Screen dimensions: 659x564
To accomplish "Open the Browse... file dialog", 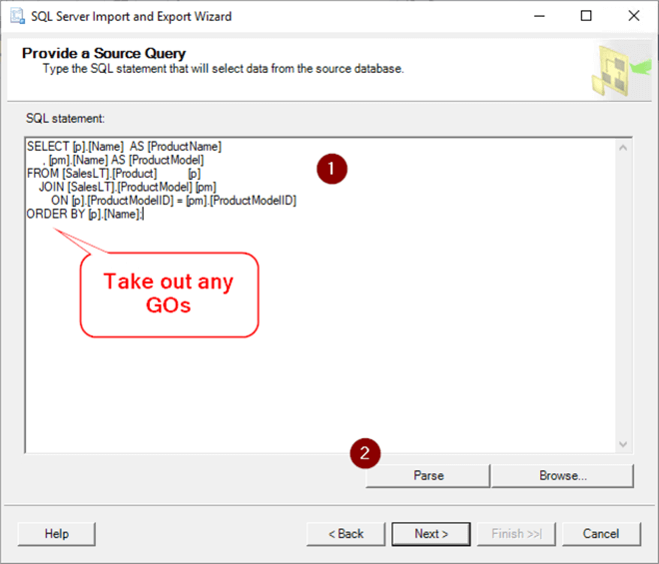I will [x=563, y=476].
